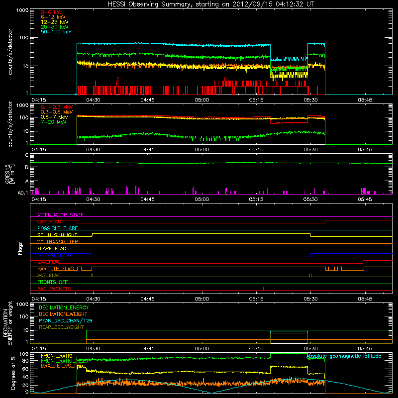This screenshot has width=398, height=398.
Task: Click the DECIMATION_WEIGHT legend label
Action: point(63,314)
